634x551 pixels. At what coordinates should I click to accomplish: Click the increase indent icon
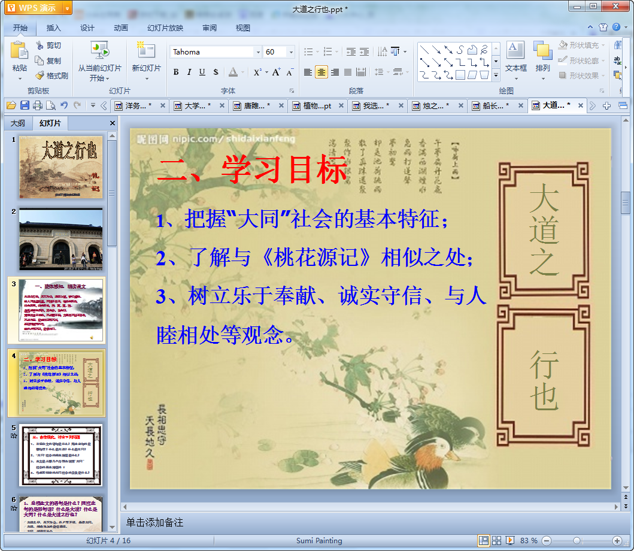coord(365,52)
